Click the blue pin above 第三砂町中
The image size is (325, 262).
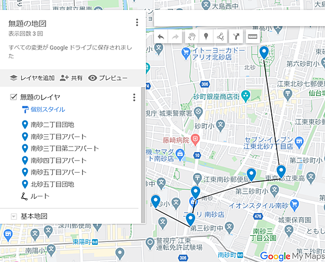(190, 219)
